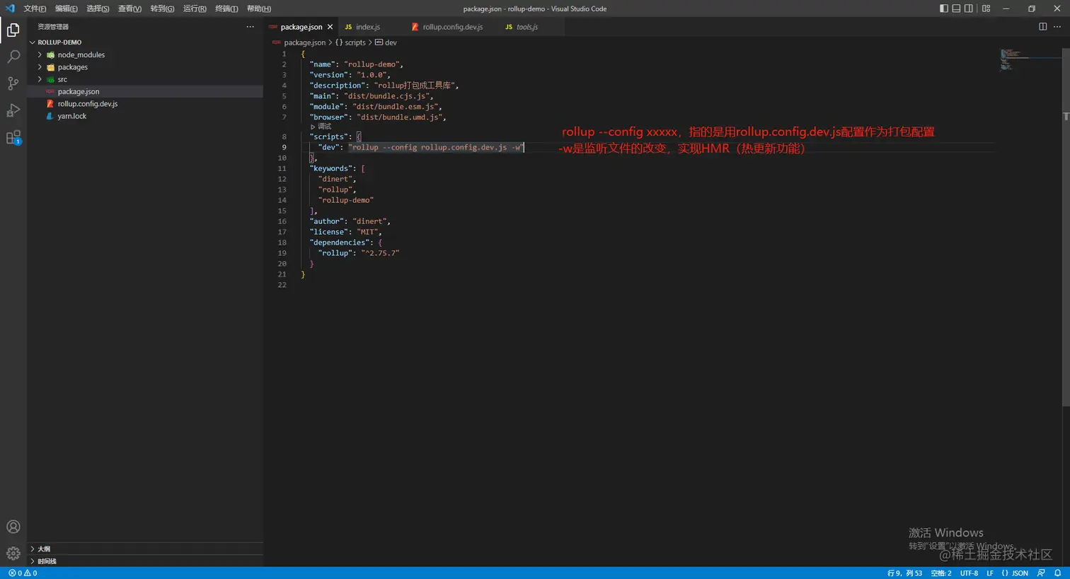1070x579 pixels.
Task: Toggle the secondary side bar
Action: click(969, 8)
